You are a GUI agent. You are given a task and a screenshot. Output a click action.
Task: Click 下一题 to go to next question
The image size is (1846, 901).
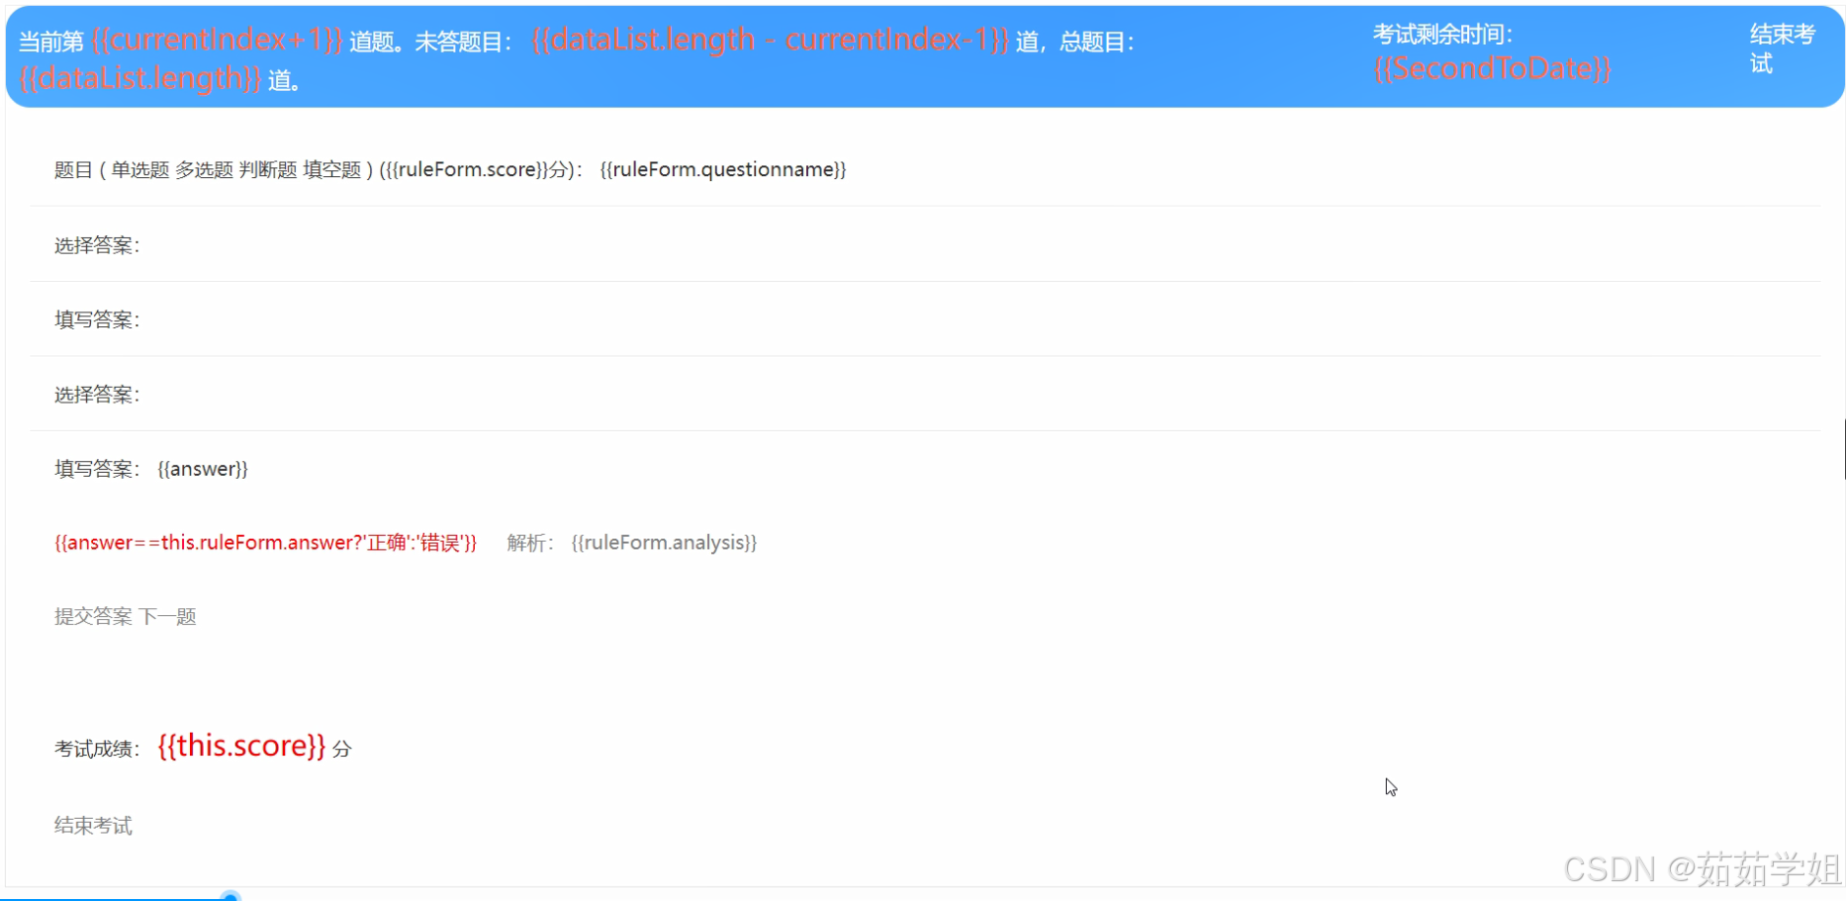[169, 616]
